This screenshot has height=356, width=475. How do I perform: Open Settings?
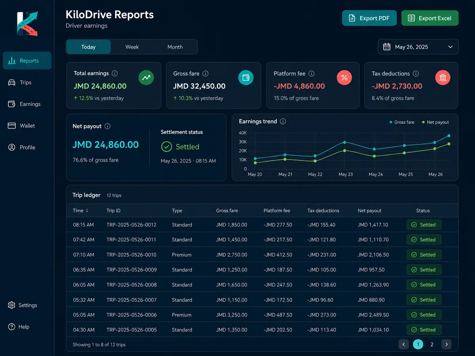click(23, 305)
